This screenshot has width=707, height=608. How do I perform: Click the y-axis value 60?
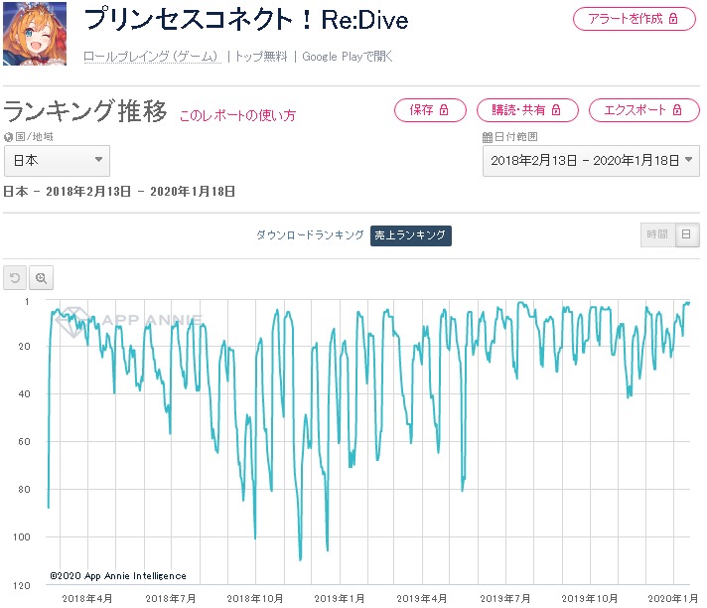click(x=24, y=442)
